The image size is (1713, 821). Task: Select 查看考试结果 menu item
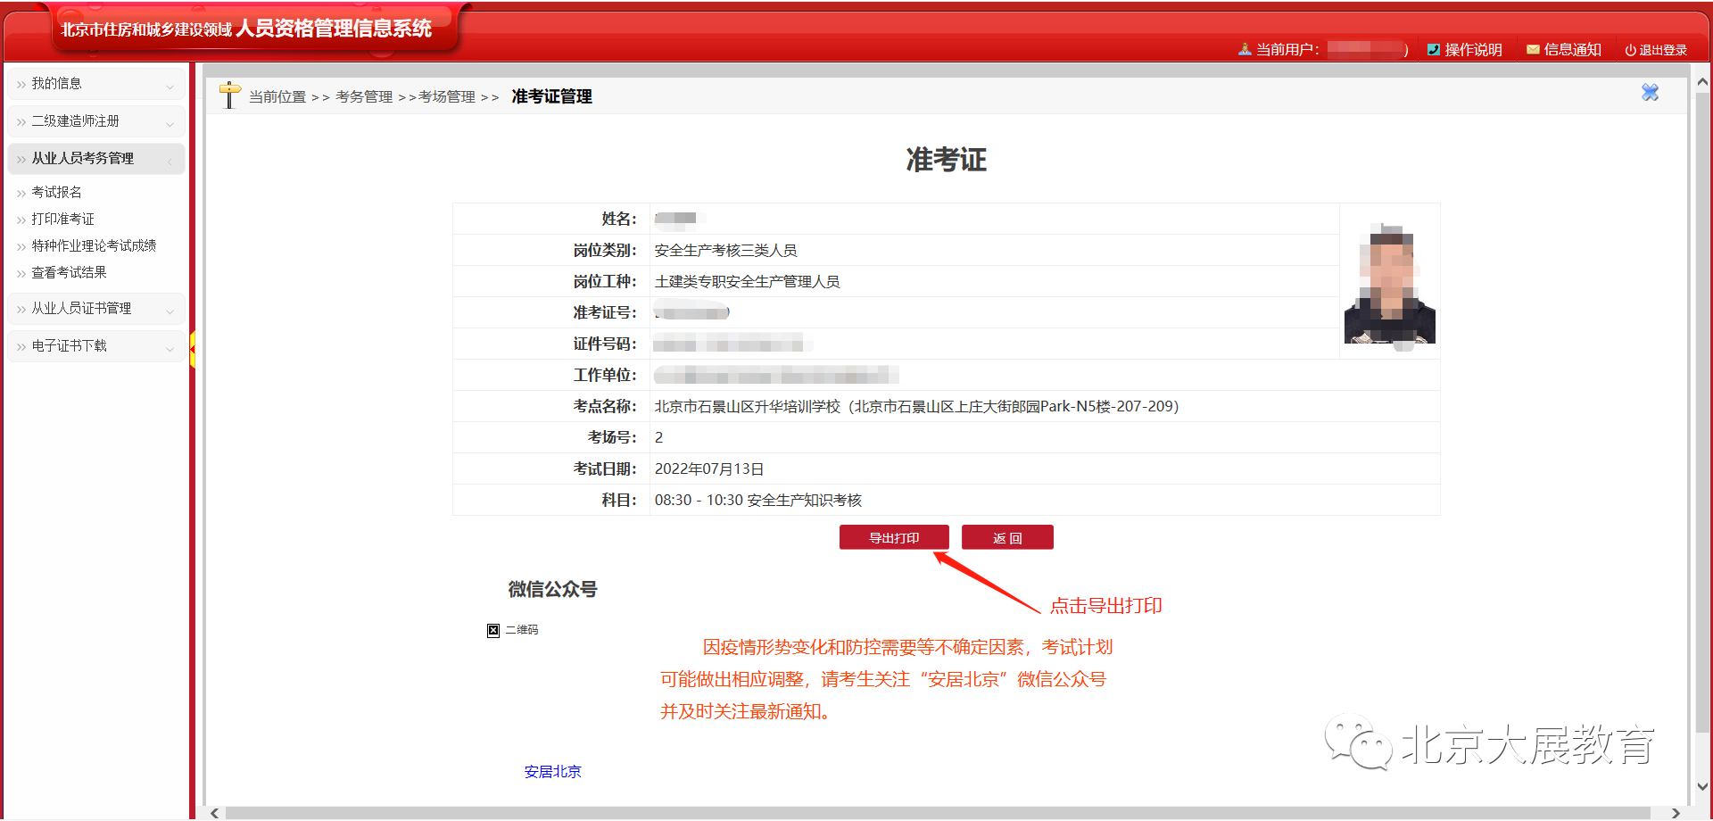69,273
